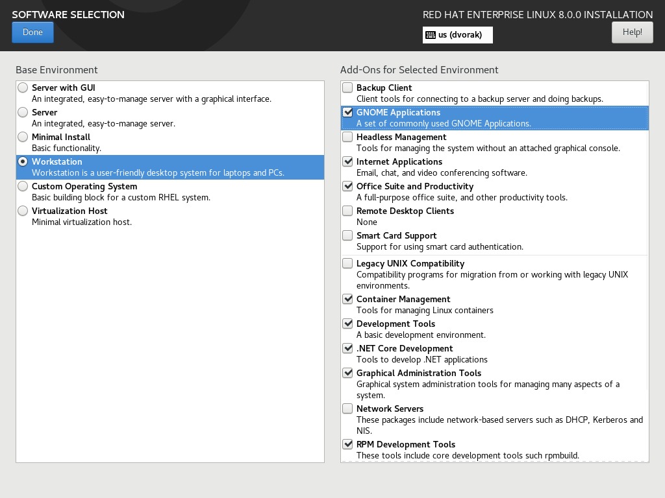Uncheck Office Suite and Productivity
The image size is (665, 498).
click(347, 186)
